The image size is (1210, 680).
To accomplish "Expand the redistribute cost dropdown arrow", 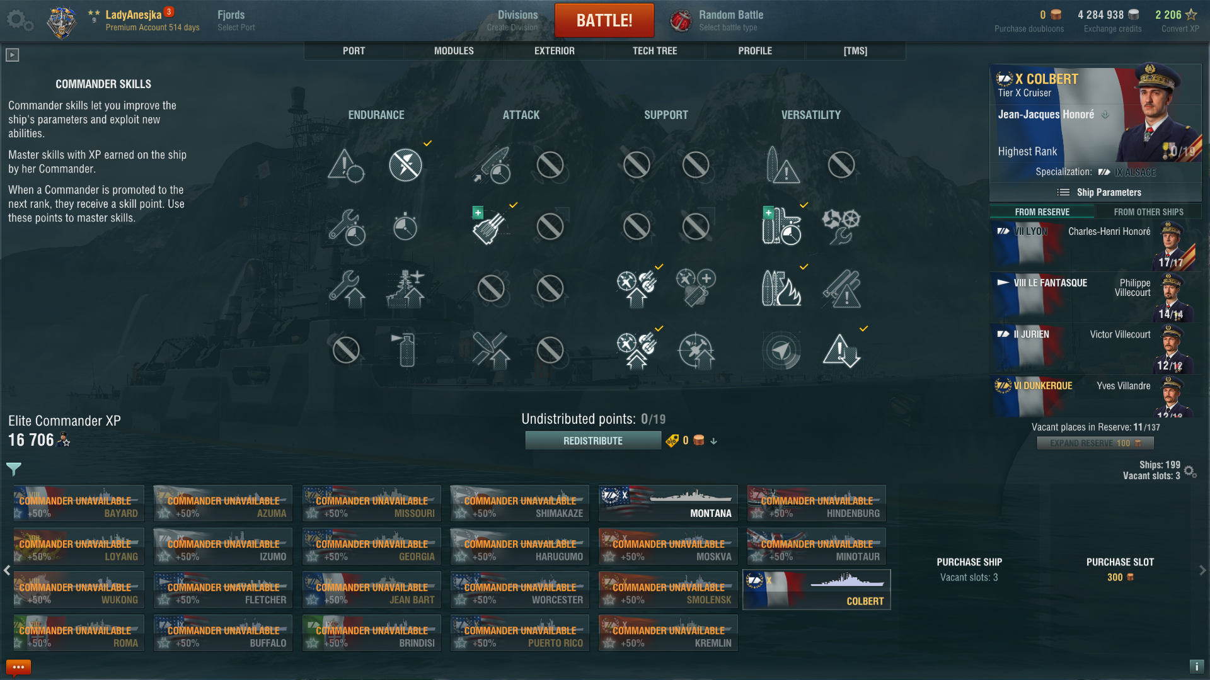I will [713, 441].
